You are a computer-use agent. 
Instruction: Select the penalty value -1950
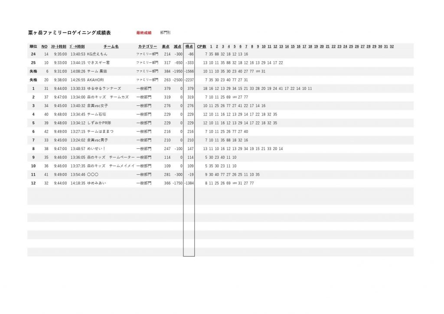pyautogui.click(x=177, y=72)
